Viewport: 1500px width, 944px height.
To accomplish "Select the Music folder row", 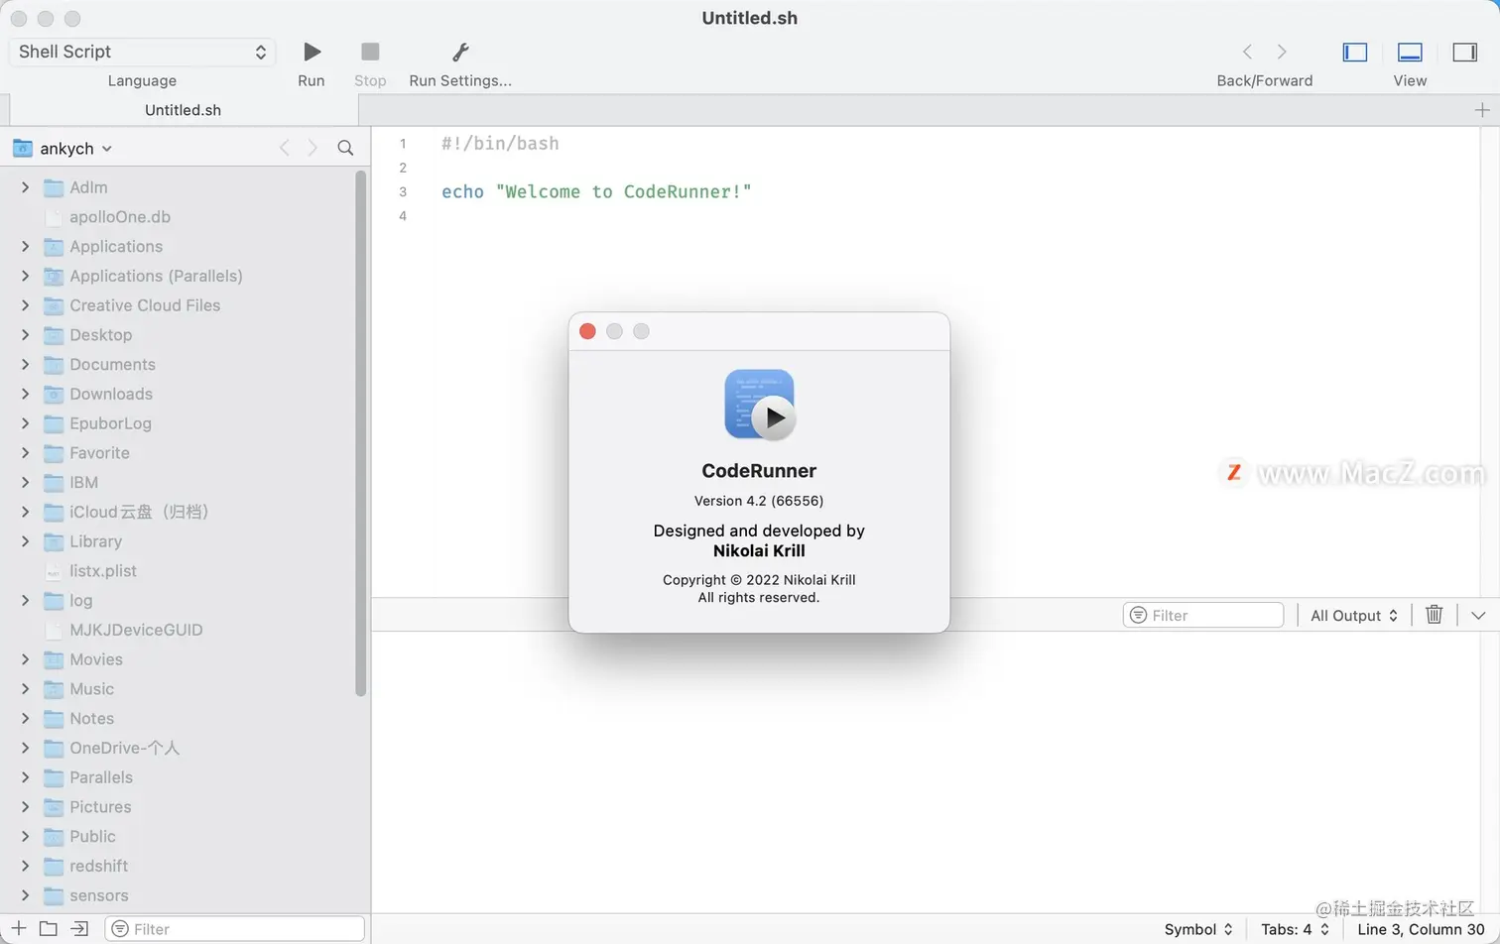I will pos(179,688).
